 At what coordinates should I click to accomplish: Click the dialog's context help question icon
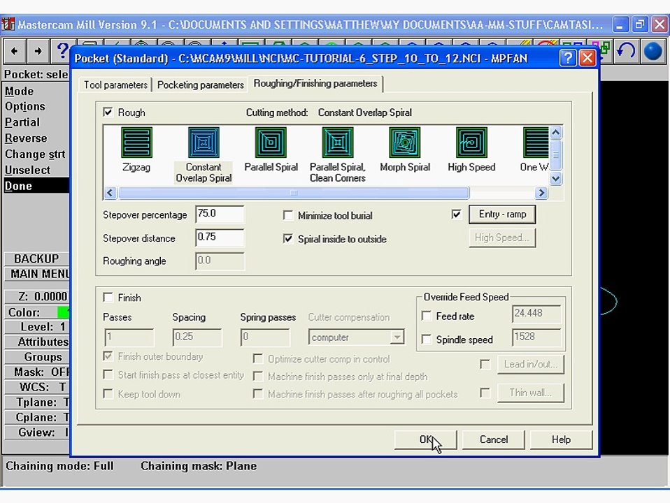pos(568,58)
